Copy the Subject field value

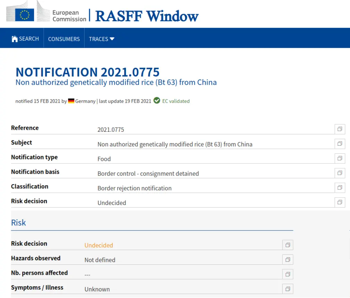click(x=340, y=144)
